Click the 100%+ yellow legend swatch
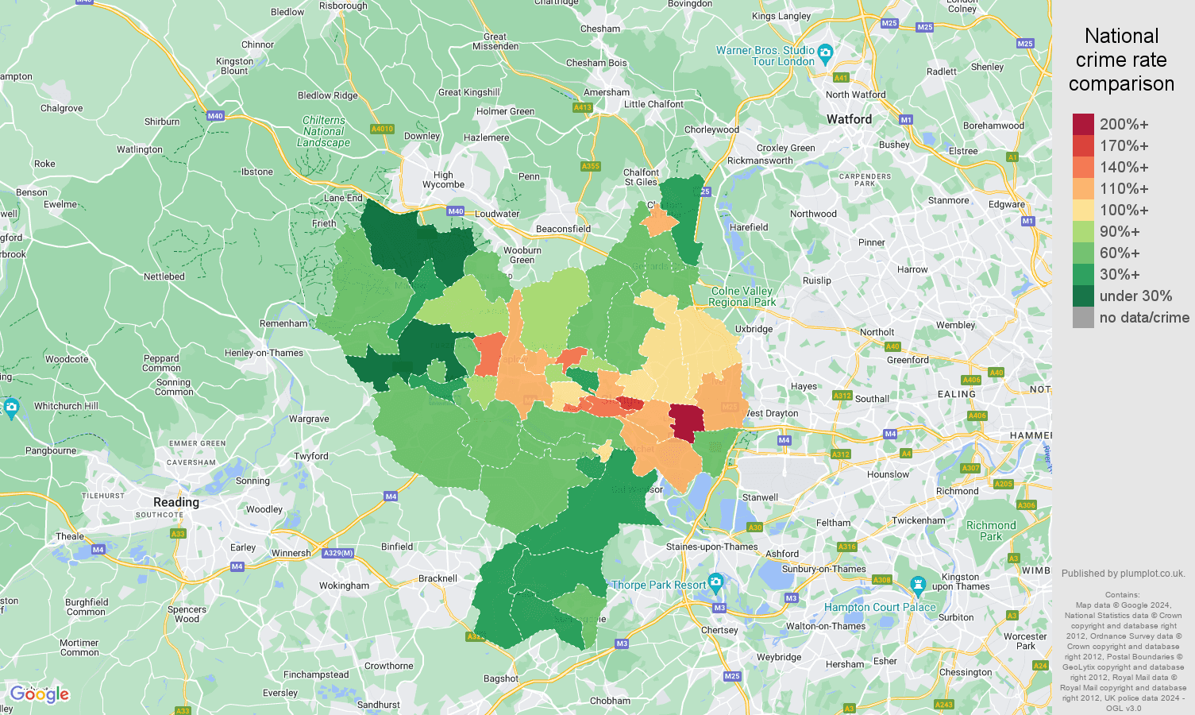The image size is (1195, 715). coord(1083,211)
